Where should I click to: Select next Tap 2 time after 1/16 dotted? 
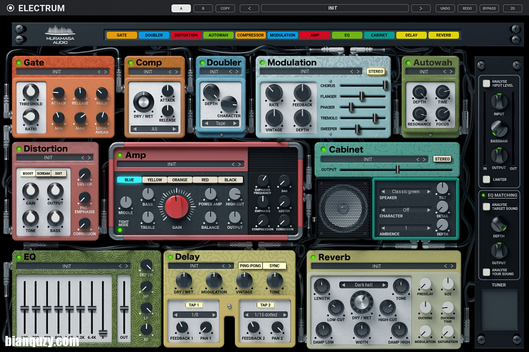pyautogui.click(x=285, y=315)
